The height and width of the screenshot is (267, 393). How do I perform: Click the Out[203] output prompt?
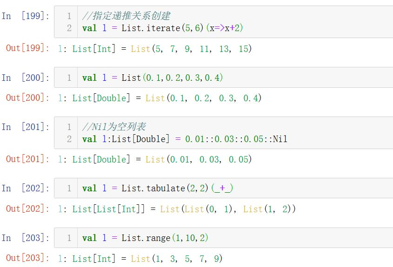coord(27,258)
